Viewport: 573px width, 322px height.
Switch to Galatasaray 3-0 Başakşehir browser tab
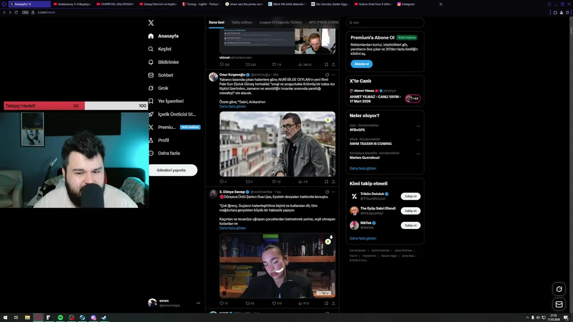click(72, 4)
